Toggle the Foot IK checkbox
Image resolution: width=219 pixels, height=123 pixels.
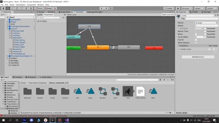pyautogui.click(x=196, y=40)
